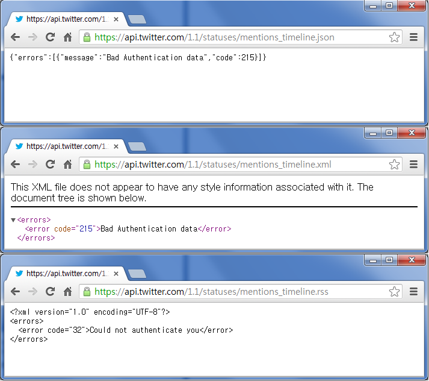This screenshot has width=429, height=381.
Task: Close the tab in the .json window
Action: [x=116, y=19]
